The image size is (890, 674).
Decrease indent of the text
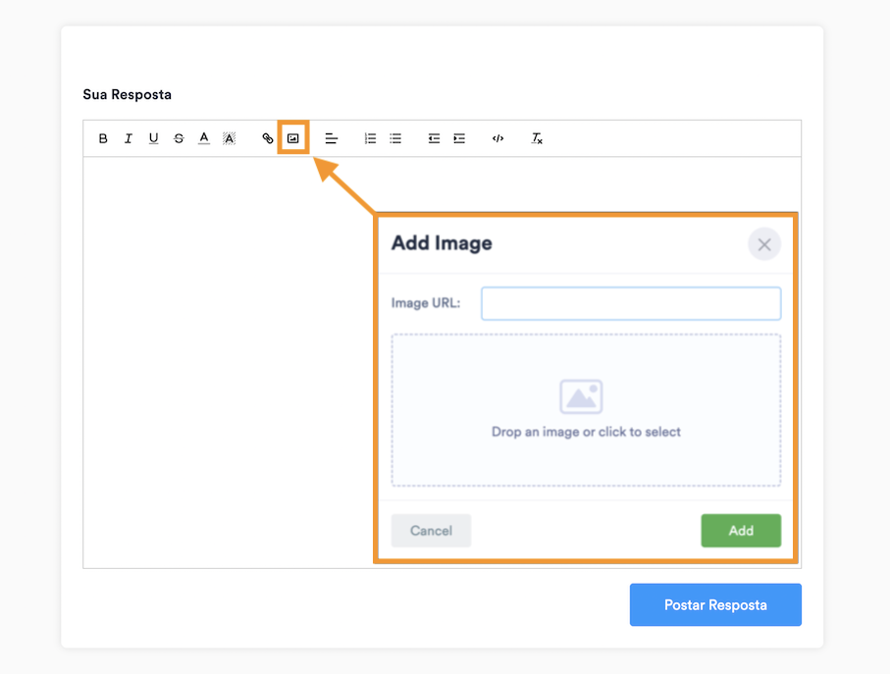(434, 138)
